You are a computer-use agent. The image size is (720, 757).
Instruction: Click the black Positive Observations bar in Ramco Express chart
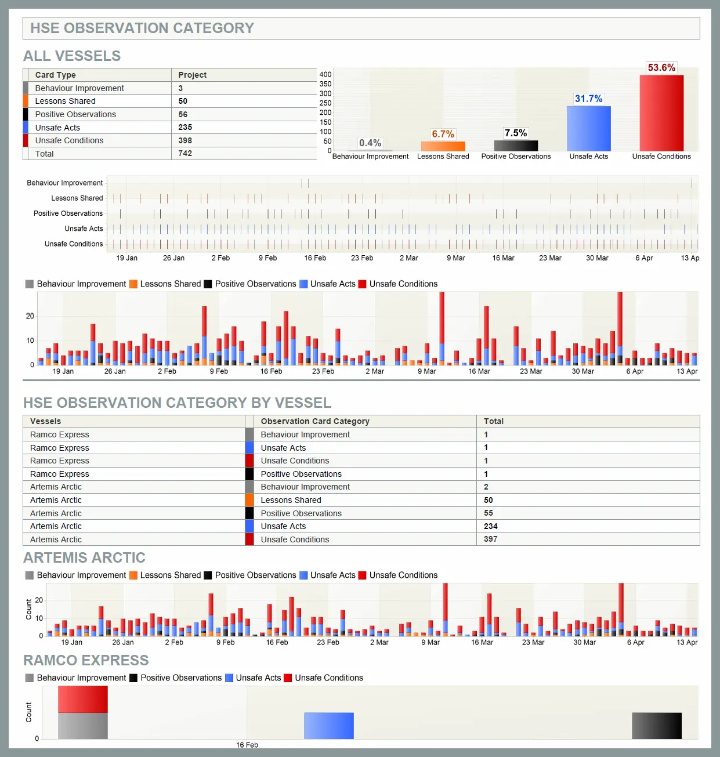(x=657, y=726)
